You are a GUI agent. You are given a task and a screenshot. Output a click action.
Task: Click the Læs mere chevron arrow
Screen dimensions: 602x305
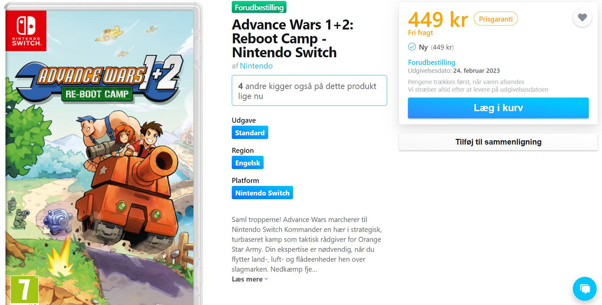pyautogui.click(x=266, y=279)
